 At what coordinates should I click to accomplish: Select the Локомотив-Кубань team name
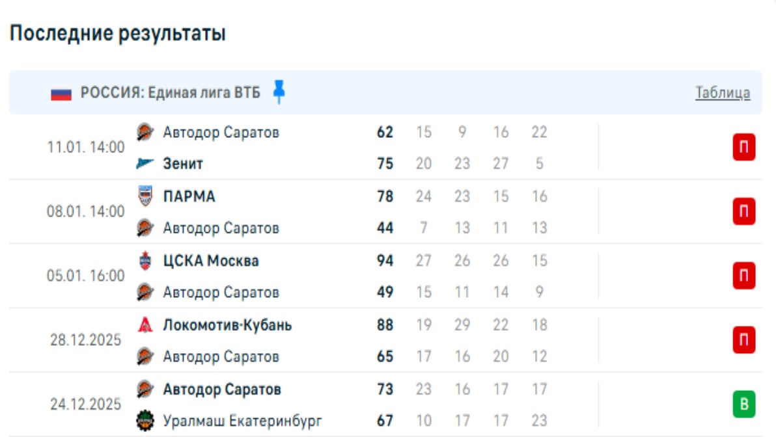[227, 324]
